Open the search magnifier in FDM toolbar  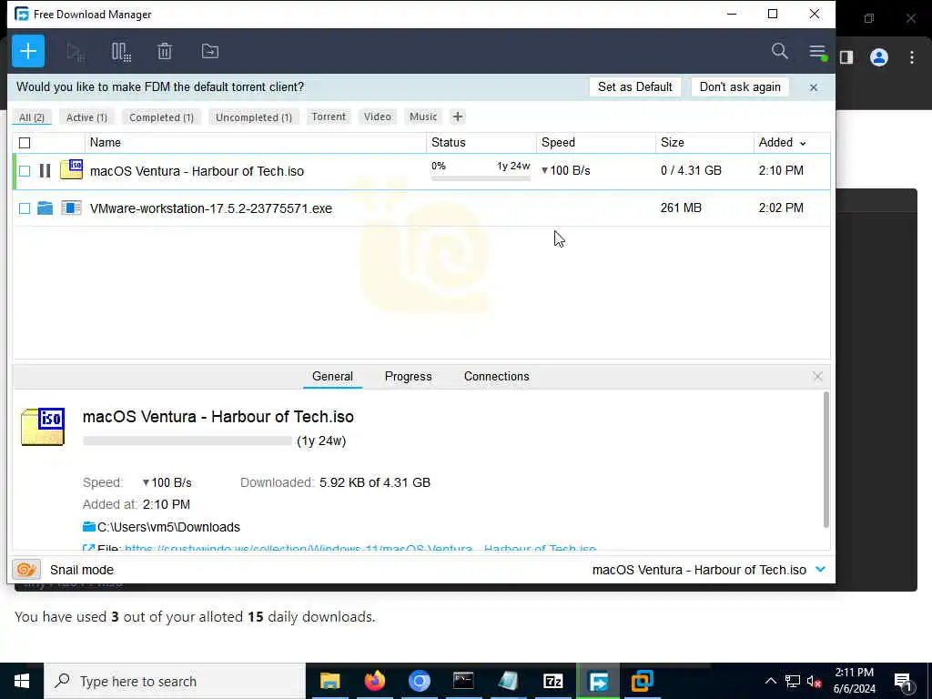point(779,51)
